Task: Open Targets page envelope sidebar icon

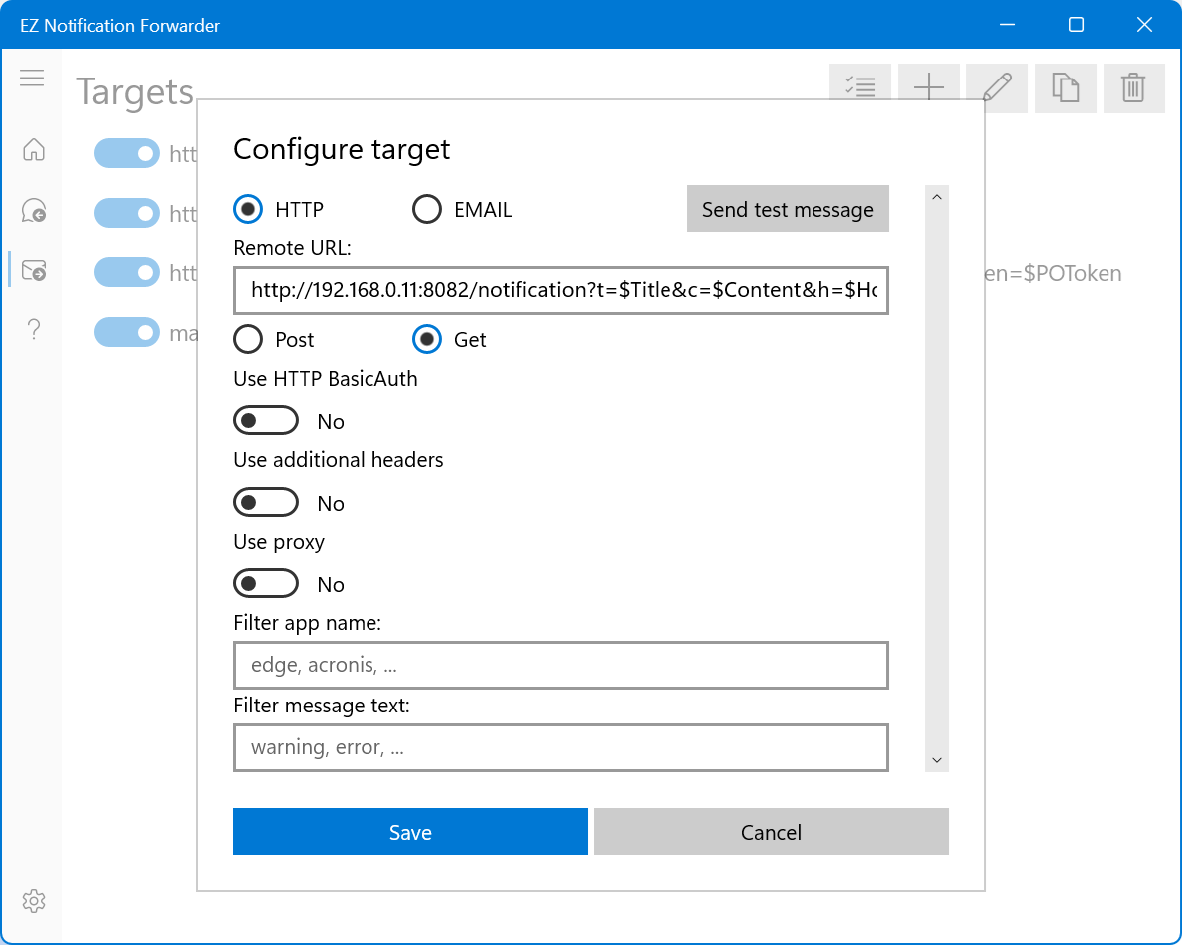Action: pos(33,270)
